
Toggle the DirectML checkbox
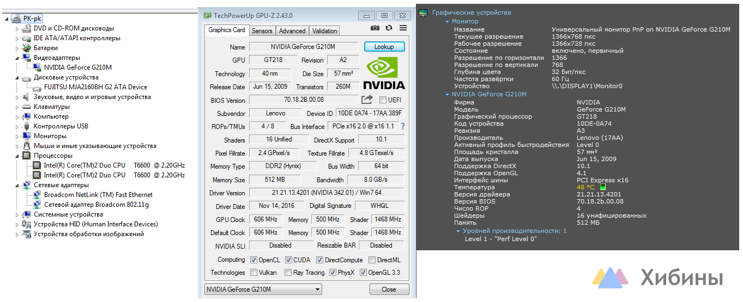click(372, 260)
